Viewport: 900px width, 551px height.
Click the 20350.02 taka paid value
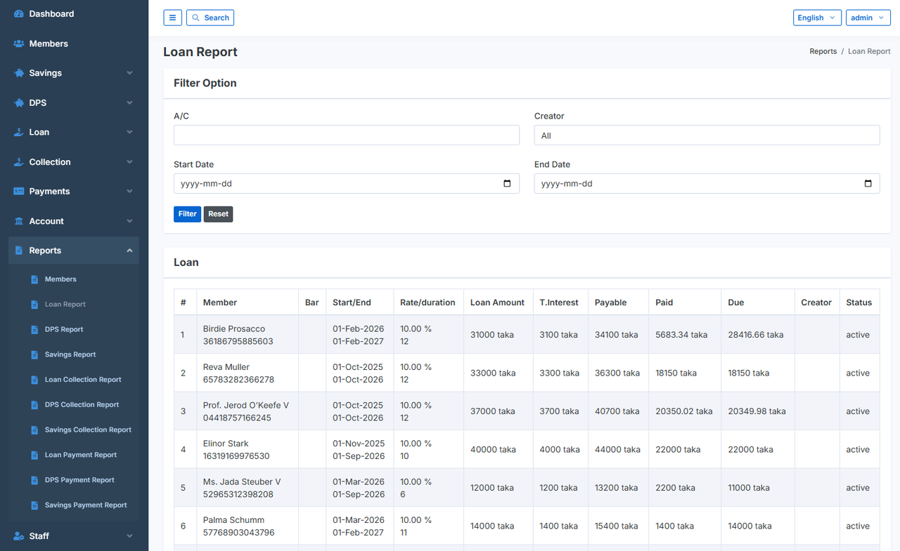coord(684,411)
